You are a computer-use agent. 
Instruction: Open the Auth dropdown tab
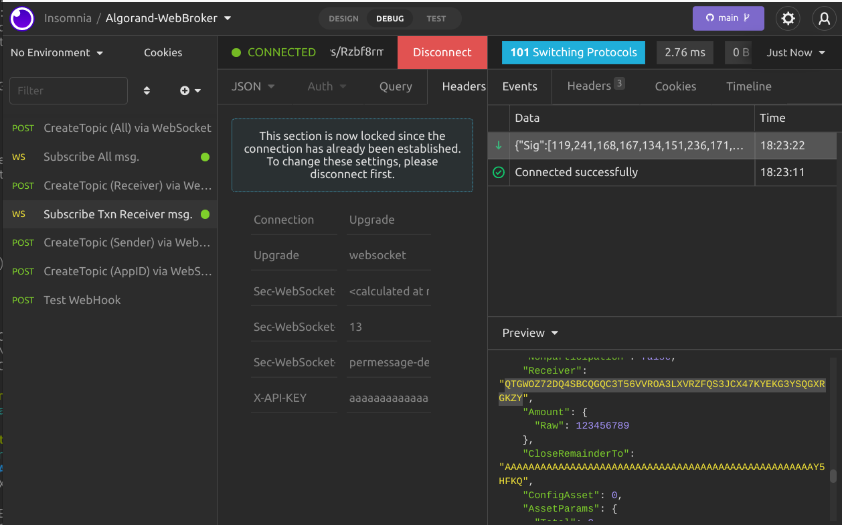[327, 86]
